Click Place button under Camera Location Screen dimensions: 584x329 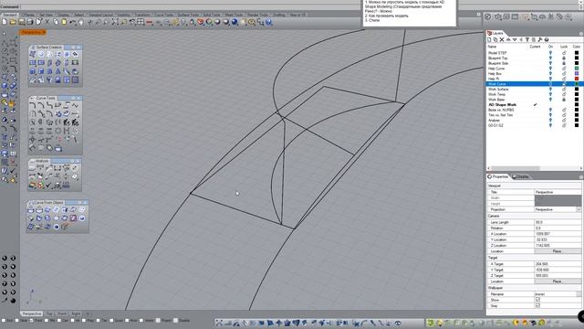click(x=558, y=251)
